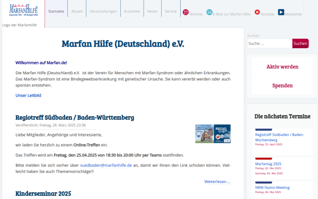The image size is (318, 199).
Task: Open the Service menu
Action: [171, 11]
